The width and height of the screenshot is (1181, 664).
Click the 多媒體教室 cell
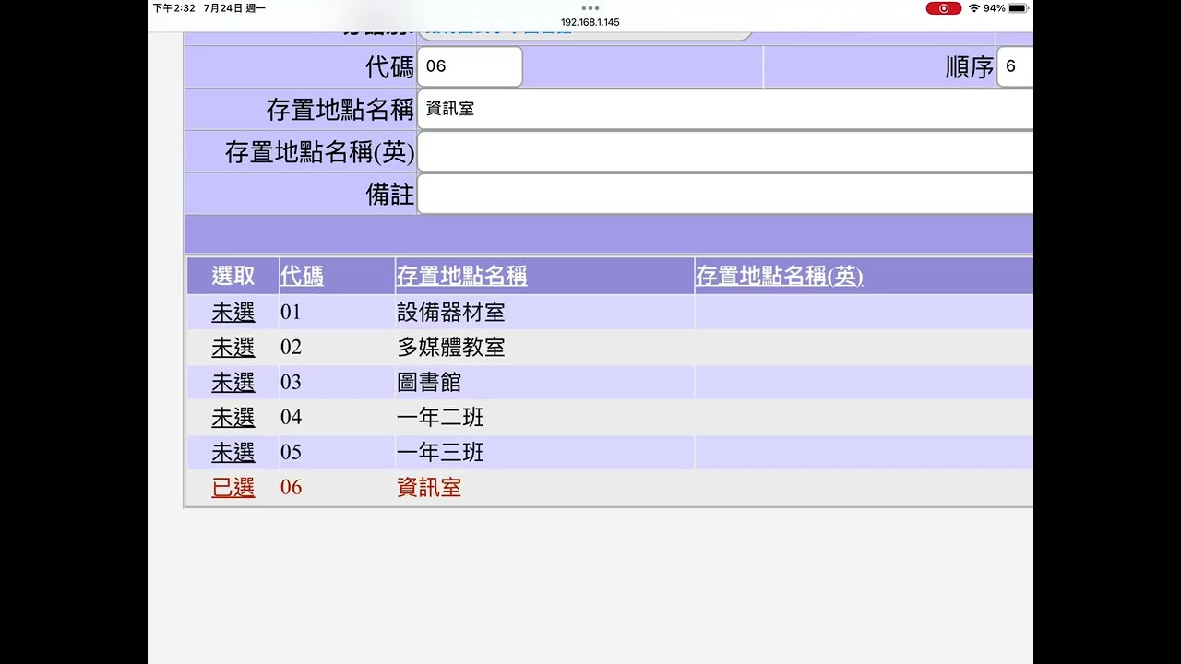pos(450,348)
